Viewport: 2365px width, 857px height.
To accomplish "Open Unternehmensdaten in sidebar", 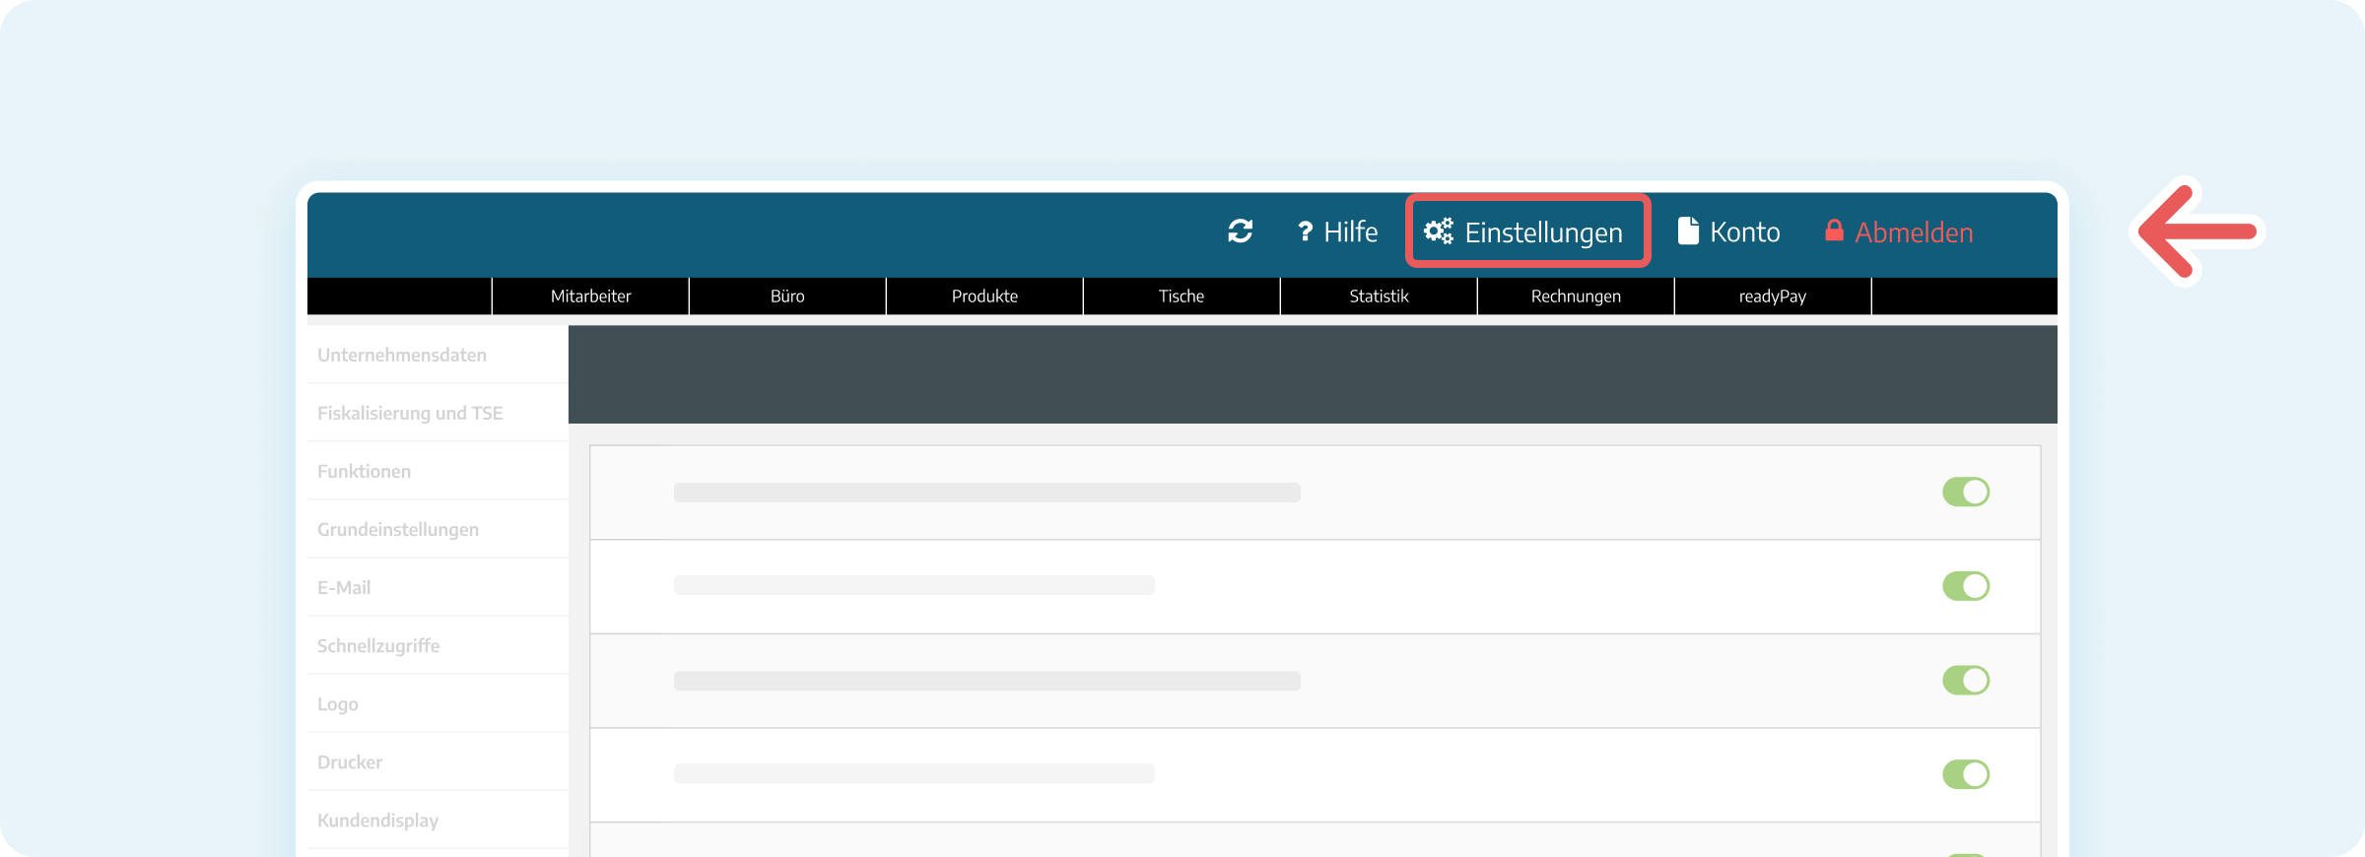I will (x=438, y=355).
